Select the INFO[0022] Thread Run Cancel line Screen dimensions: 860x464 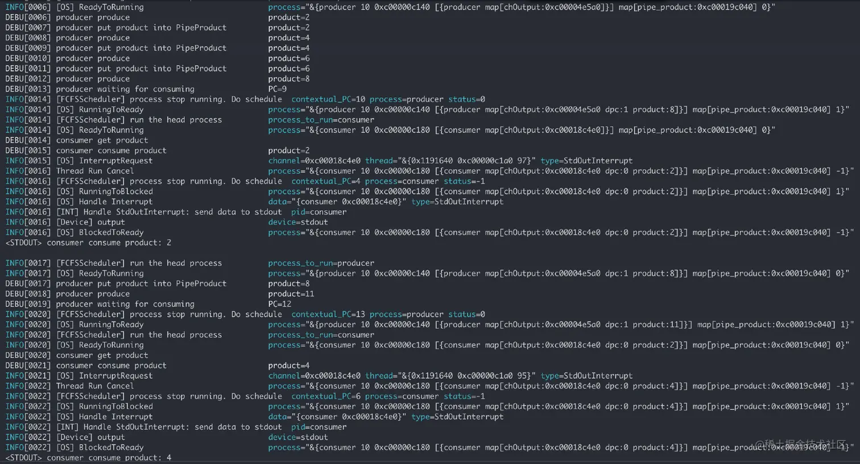(429, 386)
